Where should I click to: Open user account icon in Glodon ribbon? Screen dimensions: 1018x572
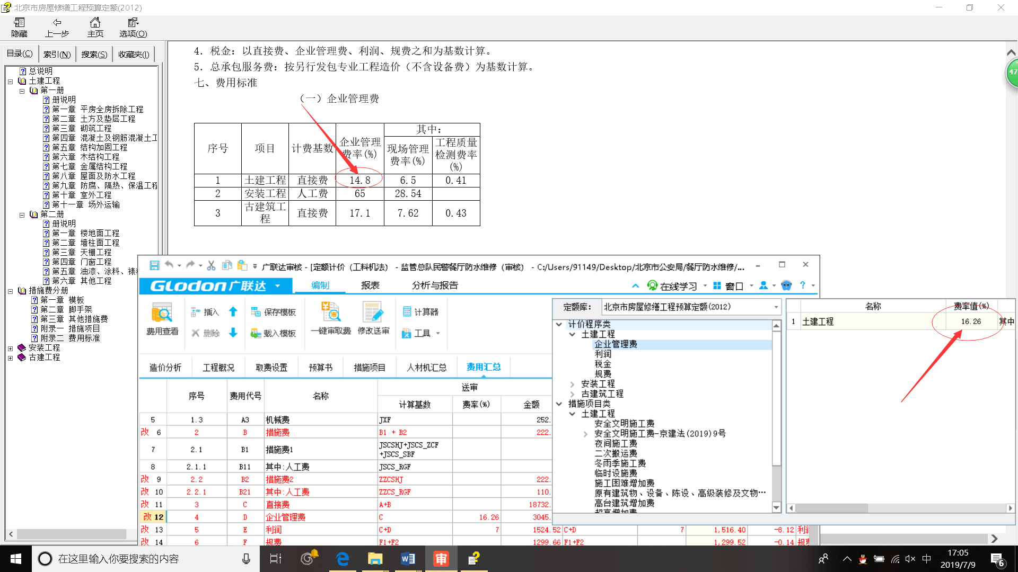[x=763, y=285]
